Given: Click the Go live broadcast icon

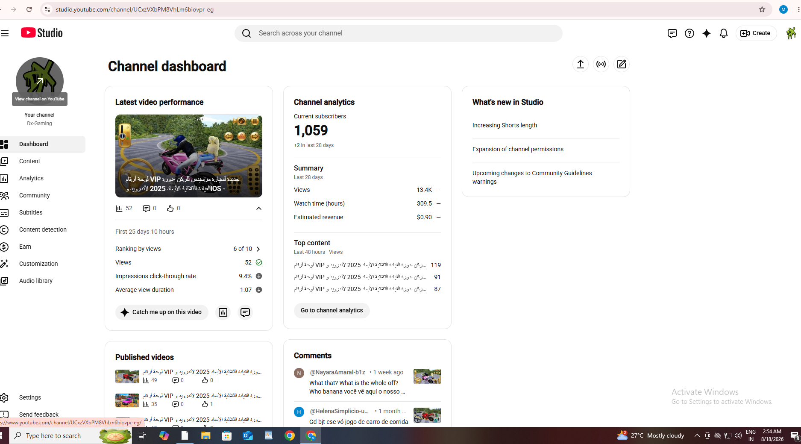Looking at the screenshot, I should tap(601, 64).
